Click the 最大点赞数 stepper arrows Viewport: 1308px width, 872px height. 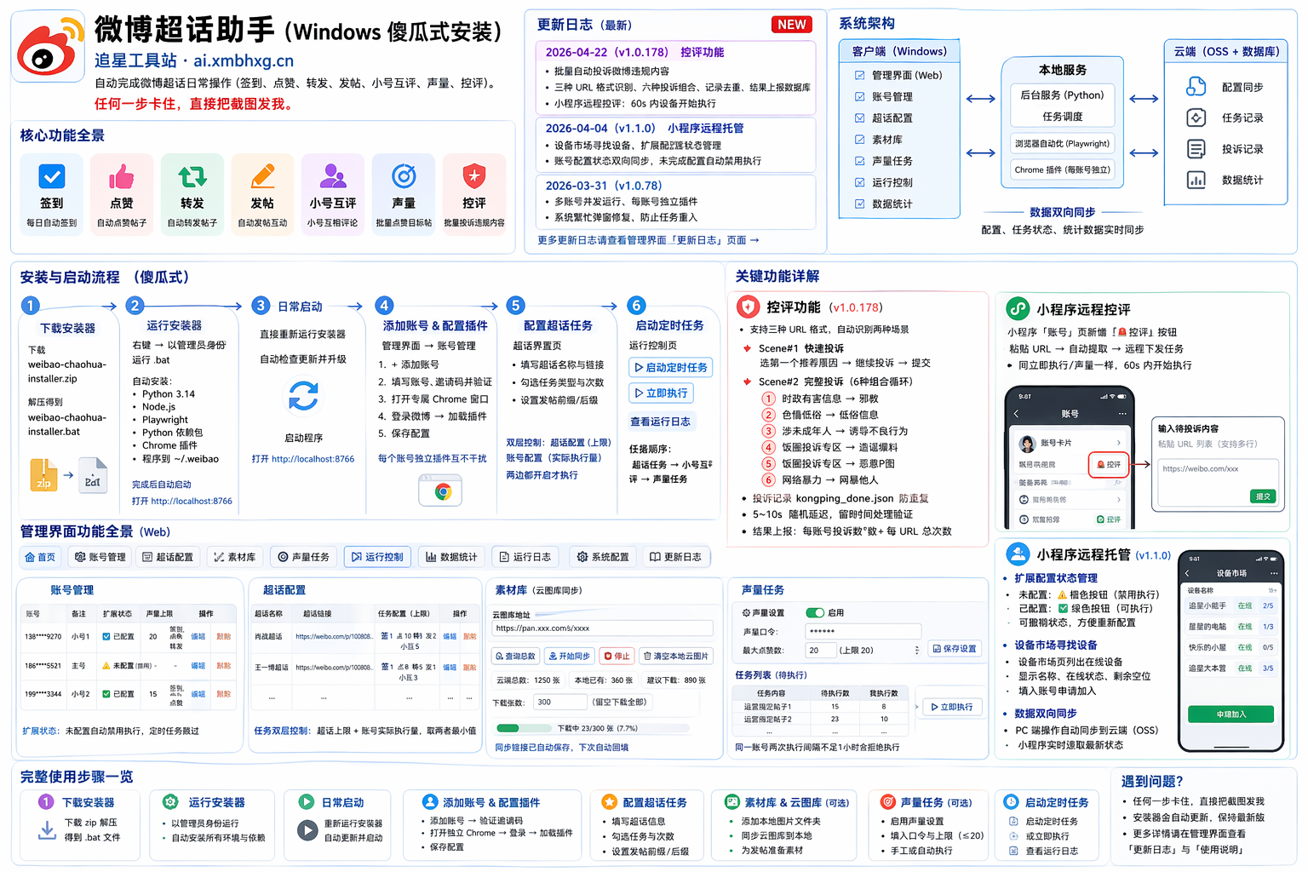[x=917, y=650]
